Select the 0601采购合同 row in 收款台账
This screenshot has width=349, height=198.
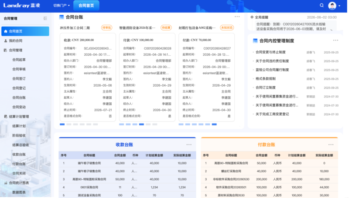127,188
